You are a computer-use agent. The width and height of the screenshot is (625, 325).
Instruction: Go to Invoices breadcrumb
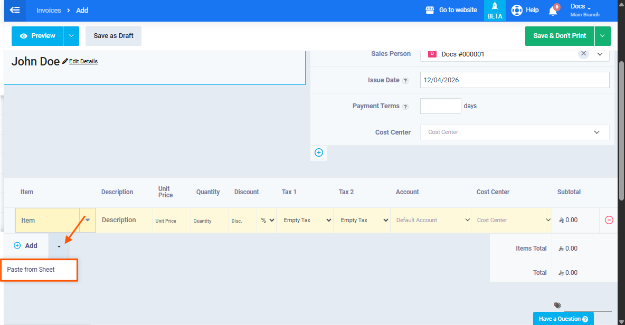49,10
